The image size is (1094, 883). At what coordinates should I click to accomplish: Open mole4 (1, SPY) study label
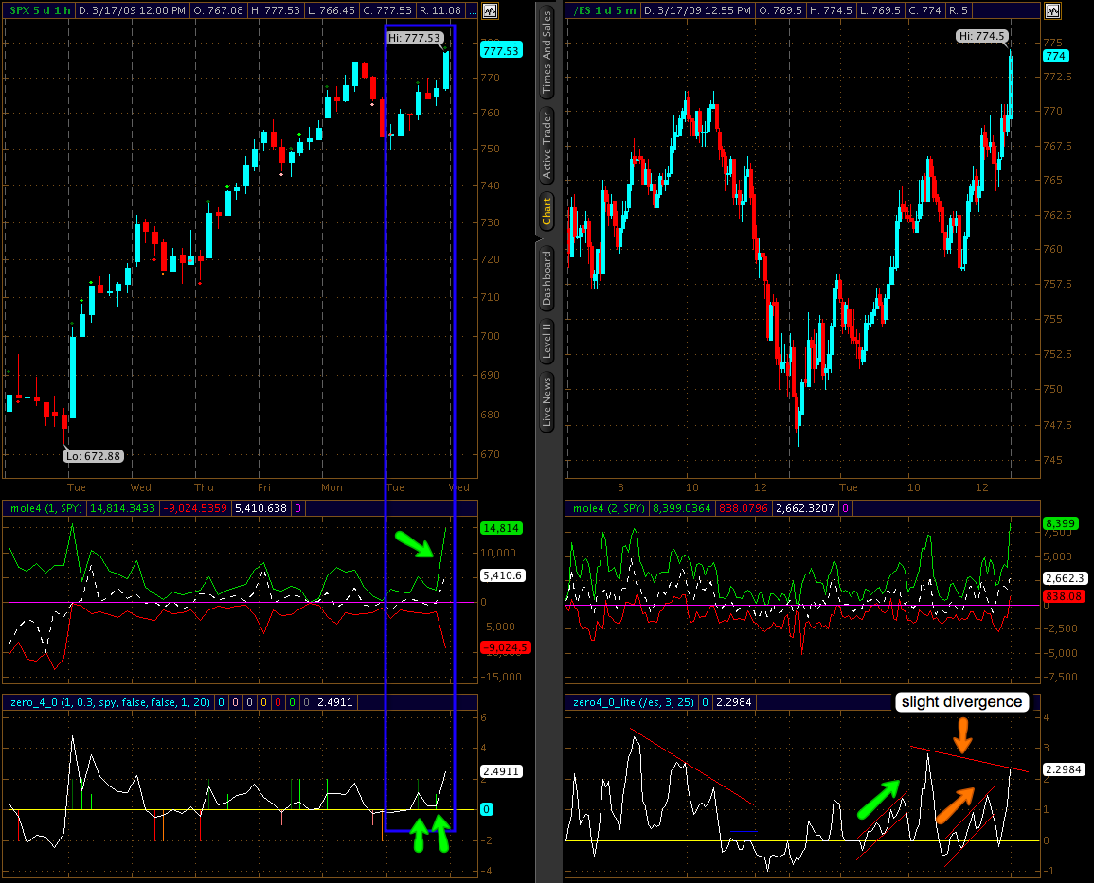click(45, 508)
